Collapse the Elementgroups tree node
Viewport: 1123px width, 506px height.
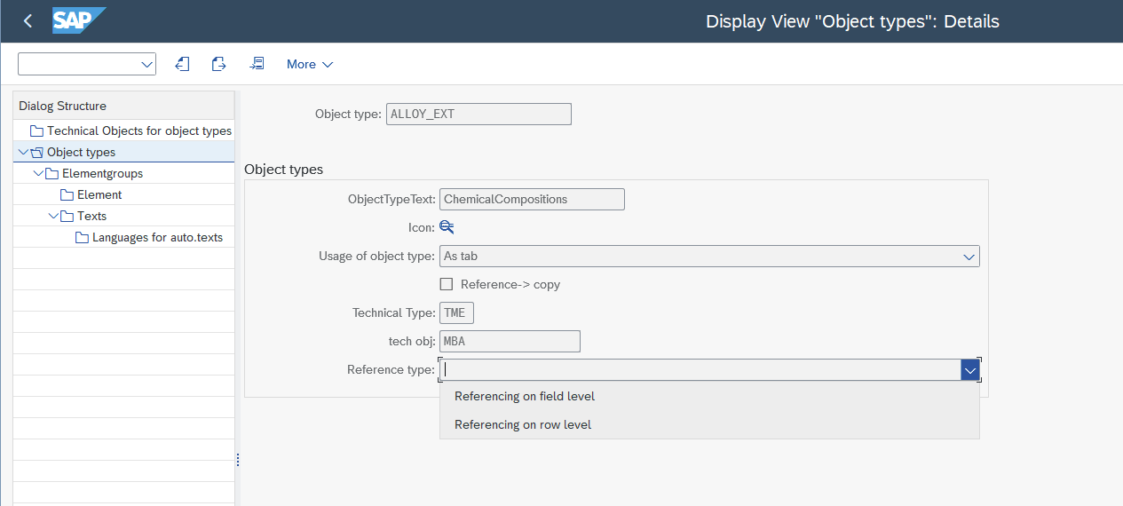tap(37, 173)
